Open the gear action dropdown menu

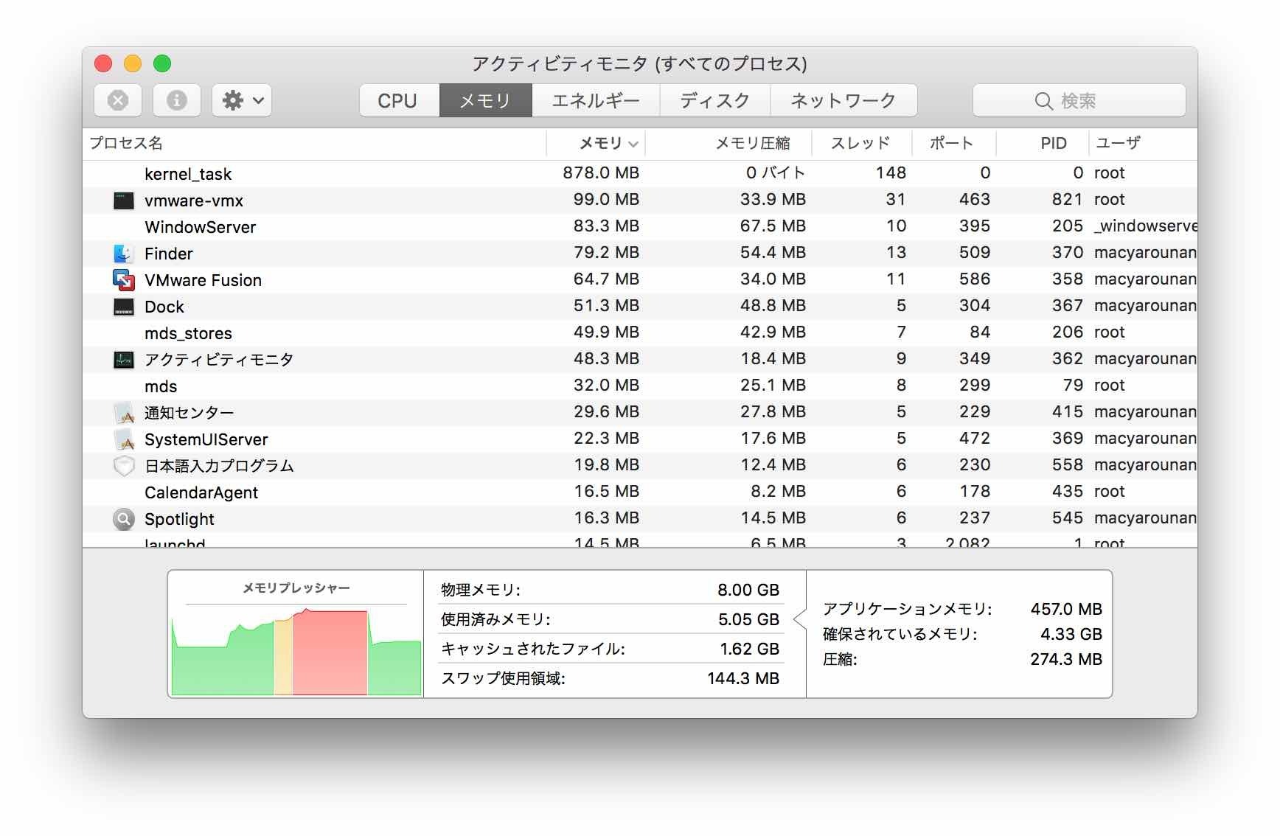[x=242, y=100]
